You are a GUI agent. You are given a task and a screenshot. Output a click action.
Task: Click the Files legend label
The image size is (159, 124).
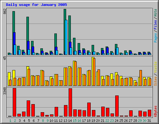tap(155, 25)
